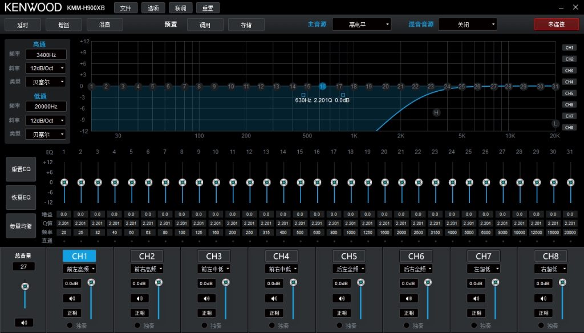Show CH3 curve via graph side tag
The height and width of the screenshot is (333, 584).
(569, 70)
